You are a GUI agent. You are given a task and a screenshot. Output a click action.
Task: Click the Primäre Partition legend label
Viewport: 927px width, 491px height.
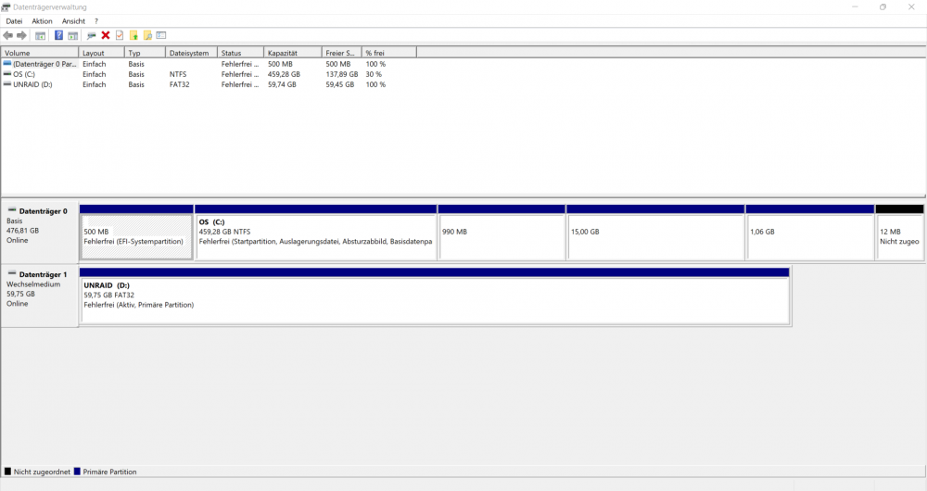109,472
